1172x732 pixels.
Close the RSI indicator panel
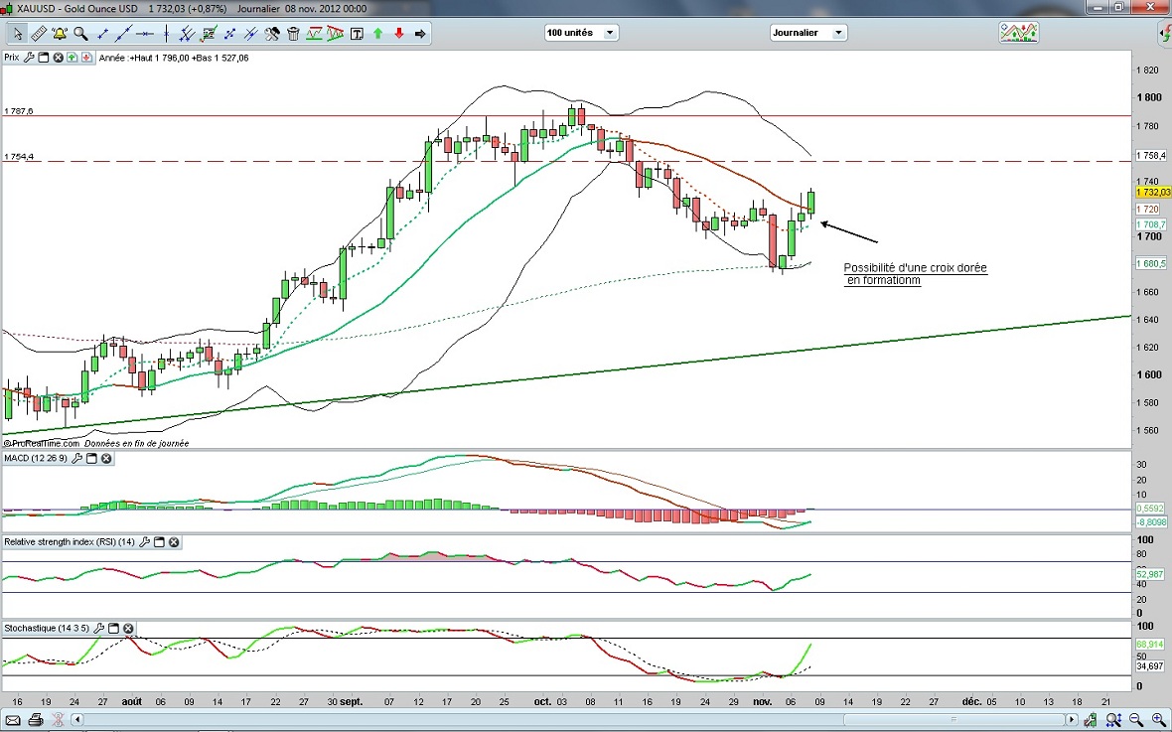pos(174,542)
